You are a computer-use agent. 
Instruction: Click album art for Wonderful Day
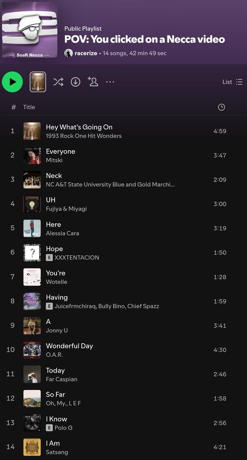(32, 350)
